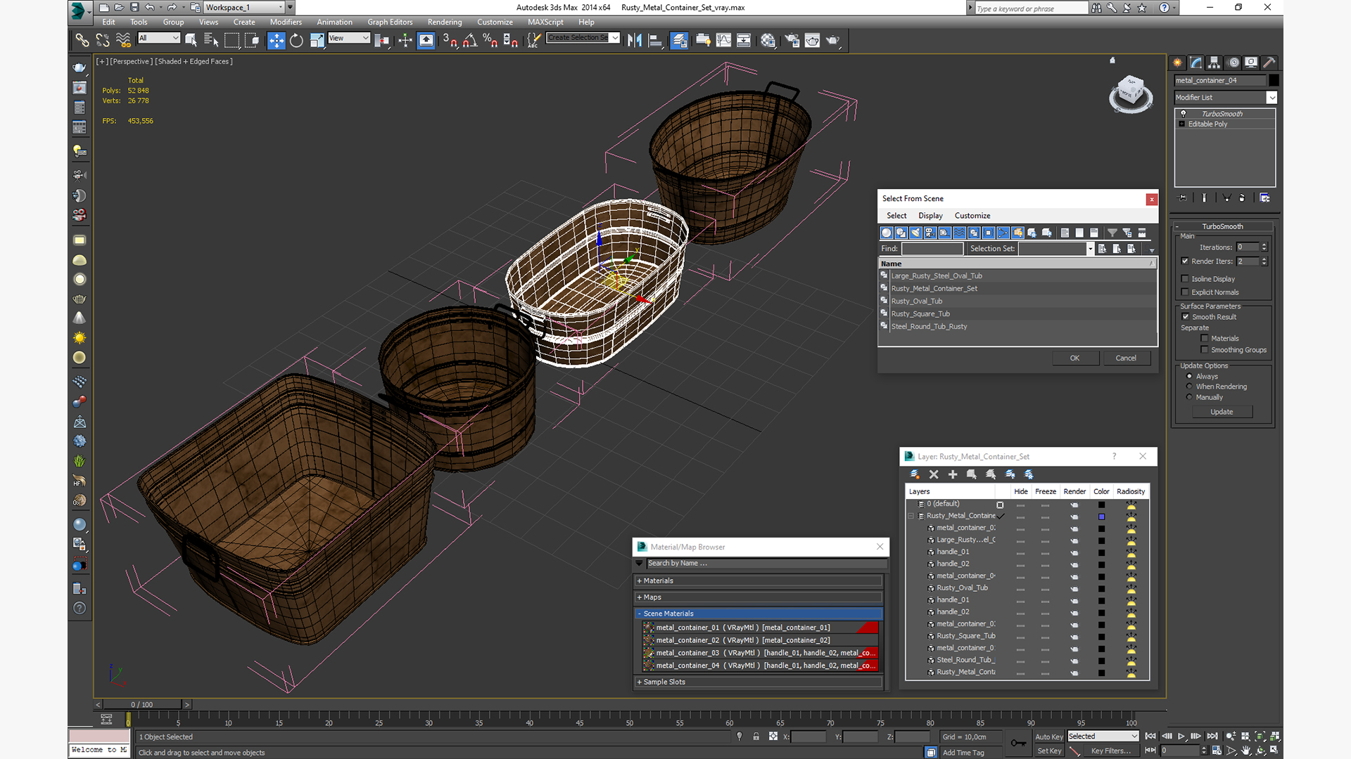Screen dimensions: 1351x759
Task: Select the When Rendering update option
Action: tap(1190, 387)
